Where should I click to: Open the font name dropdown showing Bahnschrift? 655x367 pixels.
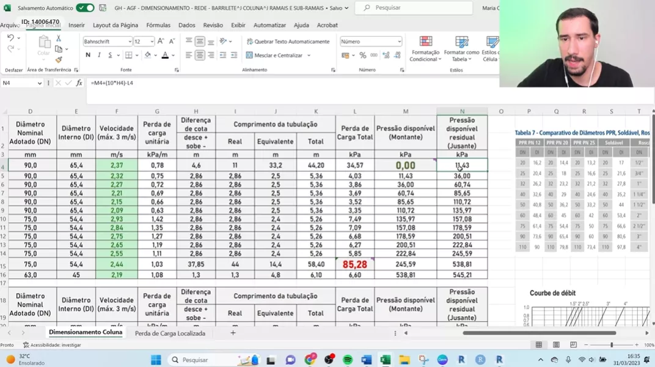click(x=130, y=42)
